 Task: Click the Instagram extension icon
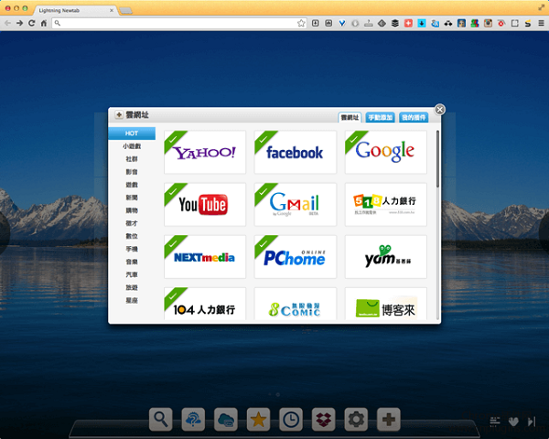pos(488,23)
